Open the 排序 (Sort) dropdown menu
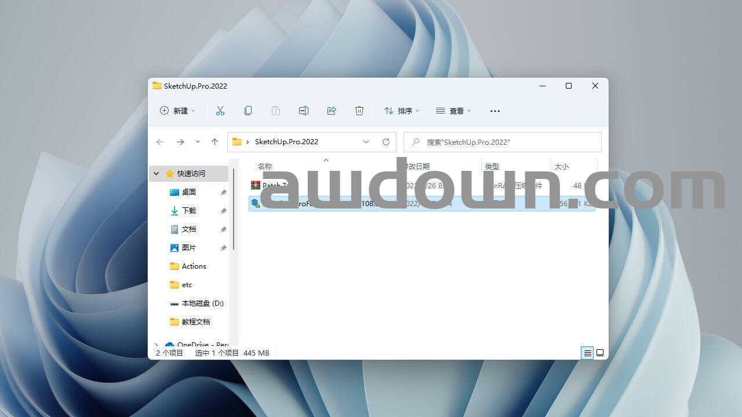The width and height of the screenshot is (742, 417). pyautogui.click(x=401, y=111)
